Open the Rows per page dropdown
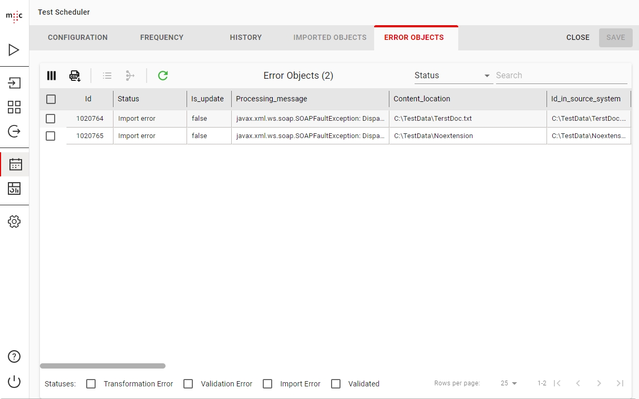The image size is (639, 399). pos(509,383)
